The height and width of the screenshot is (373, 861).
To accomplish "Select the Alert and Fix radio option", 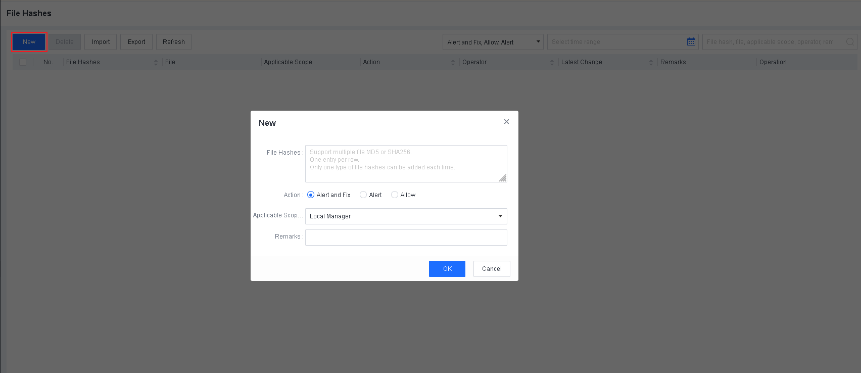I will [x=311, y=195].
